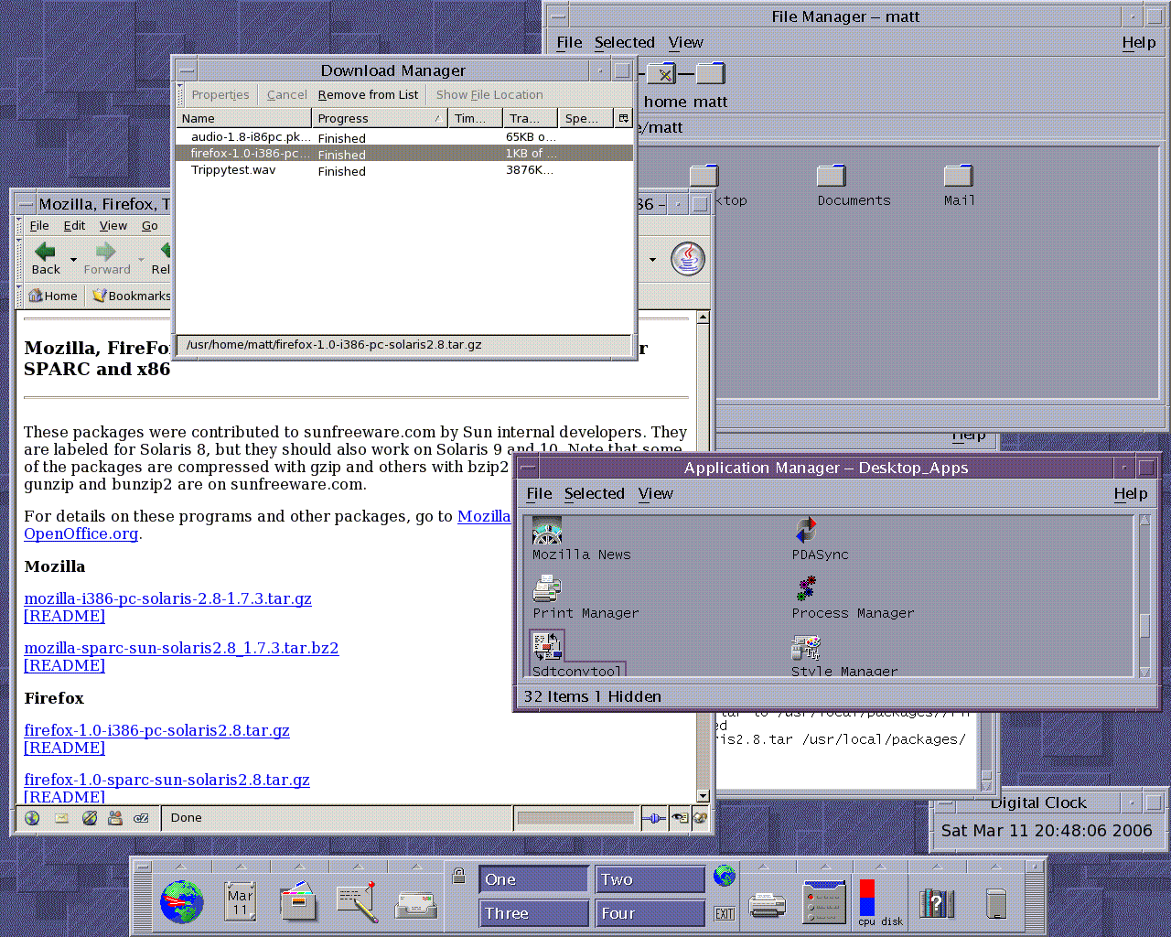This screenshot has height=937, width=1171.
Task: Click the Trash can icon on panel
Action: pos(996,904)
